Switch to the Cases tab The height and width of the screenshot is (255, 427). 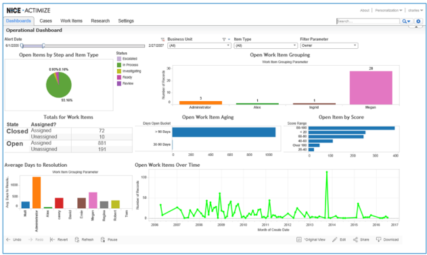pos(45,21)
